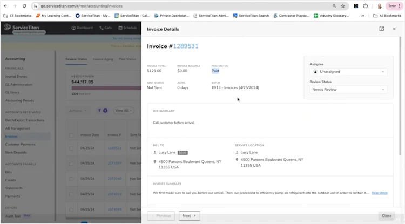Click the ServiceTitan logo
Viewport: 405px width, 224px height.
[22, 28]
